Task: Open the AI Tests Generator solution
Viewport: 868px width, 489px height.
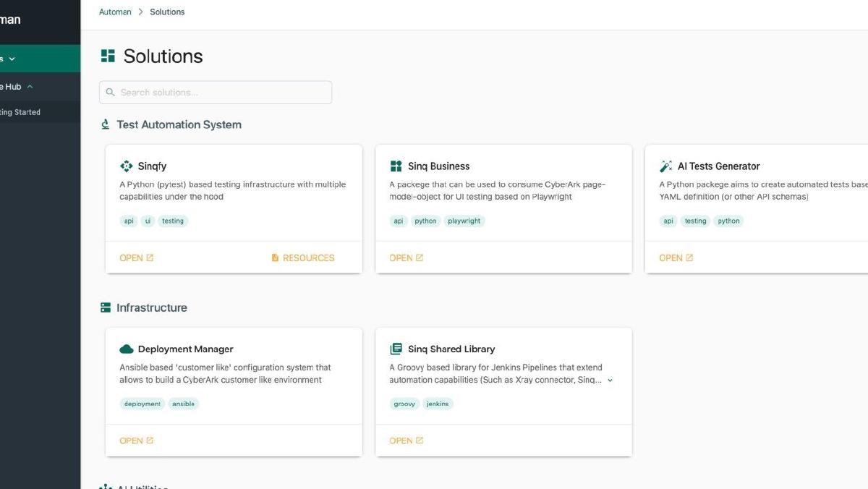Action: [x=676, y=258]
